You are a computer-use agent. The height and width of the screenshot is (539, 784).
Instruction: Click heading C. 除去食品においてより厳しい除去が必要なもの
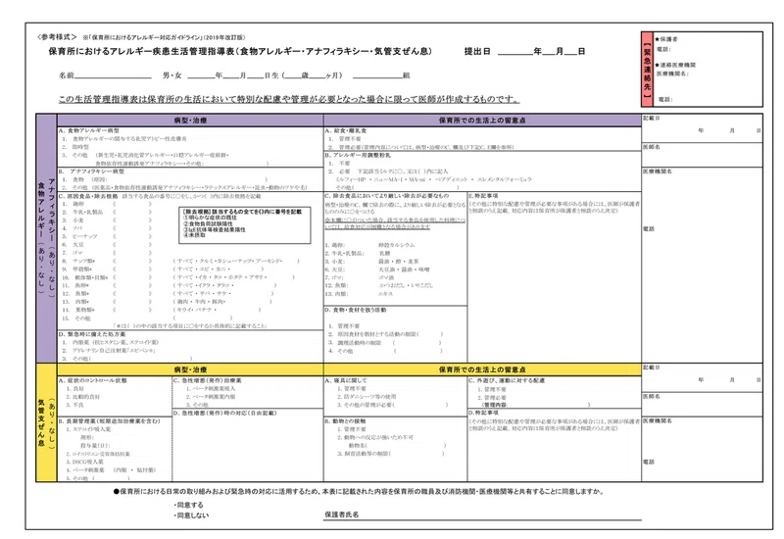(x=386, y=195)
